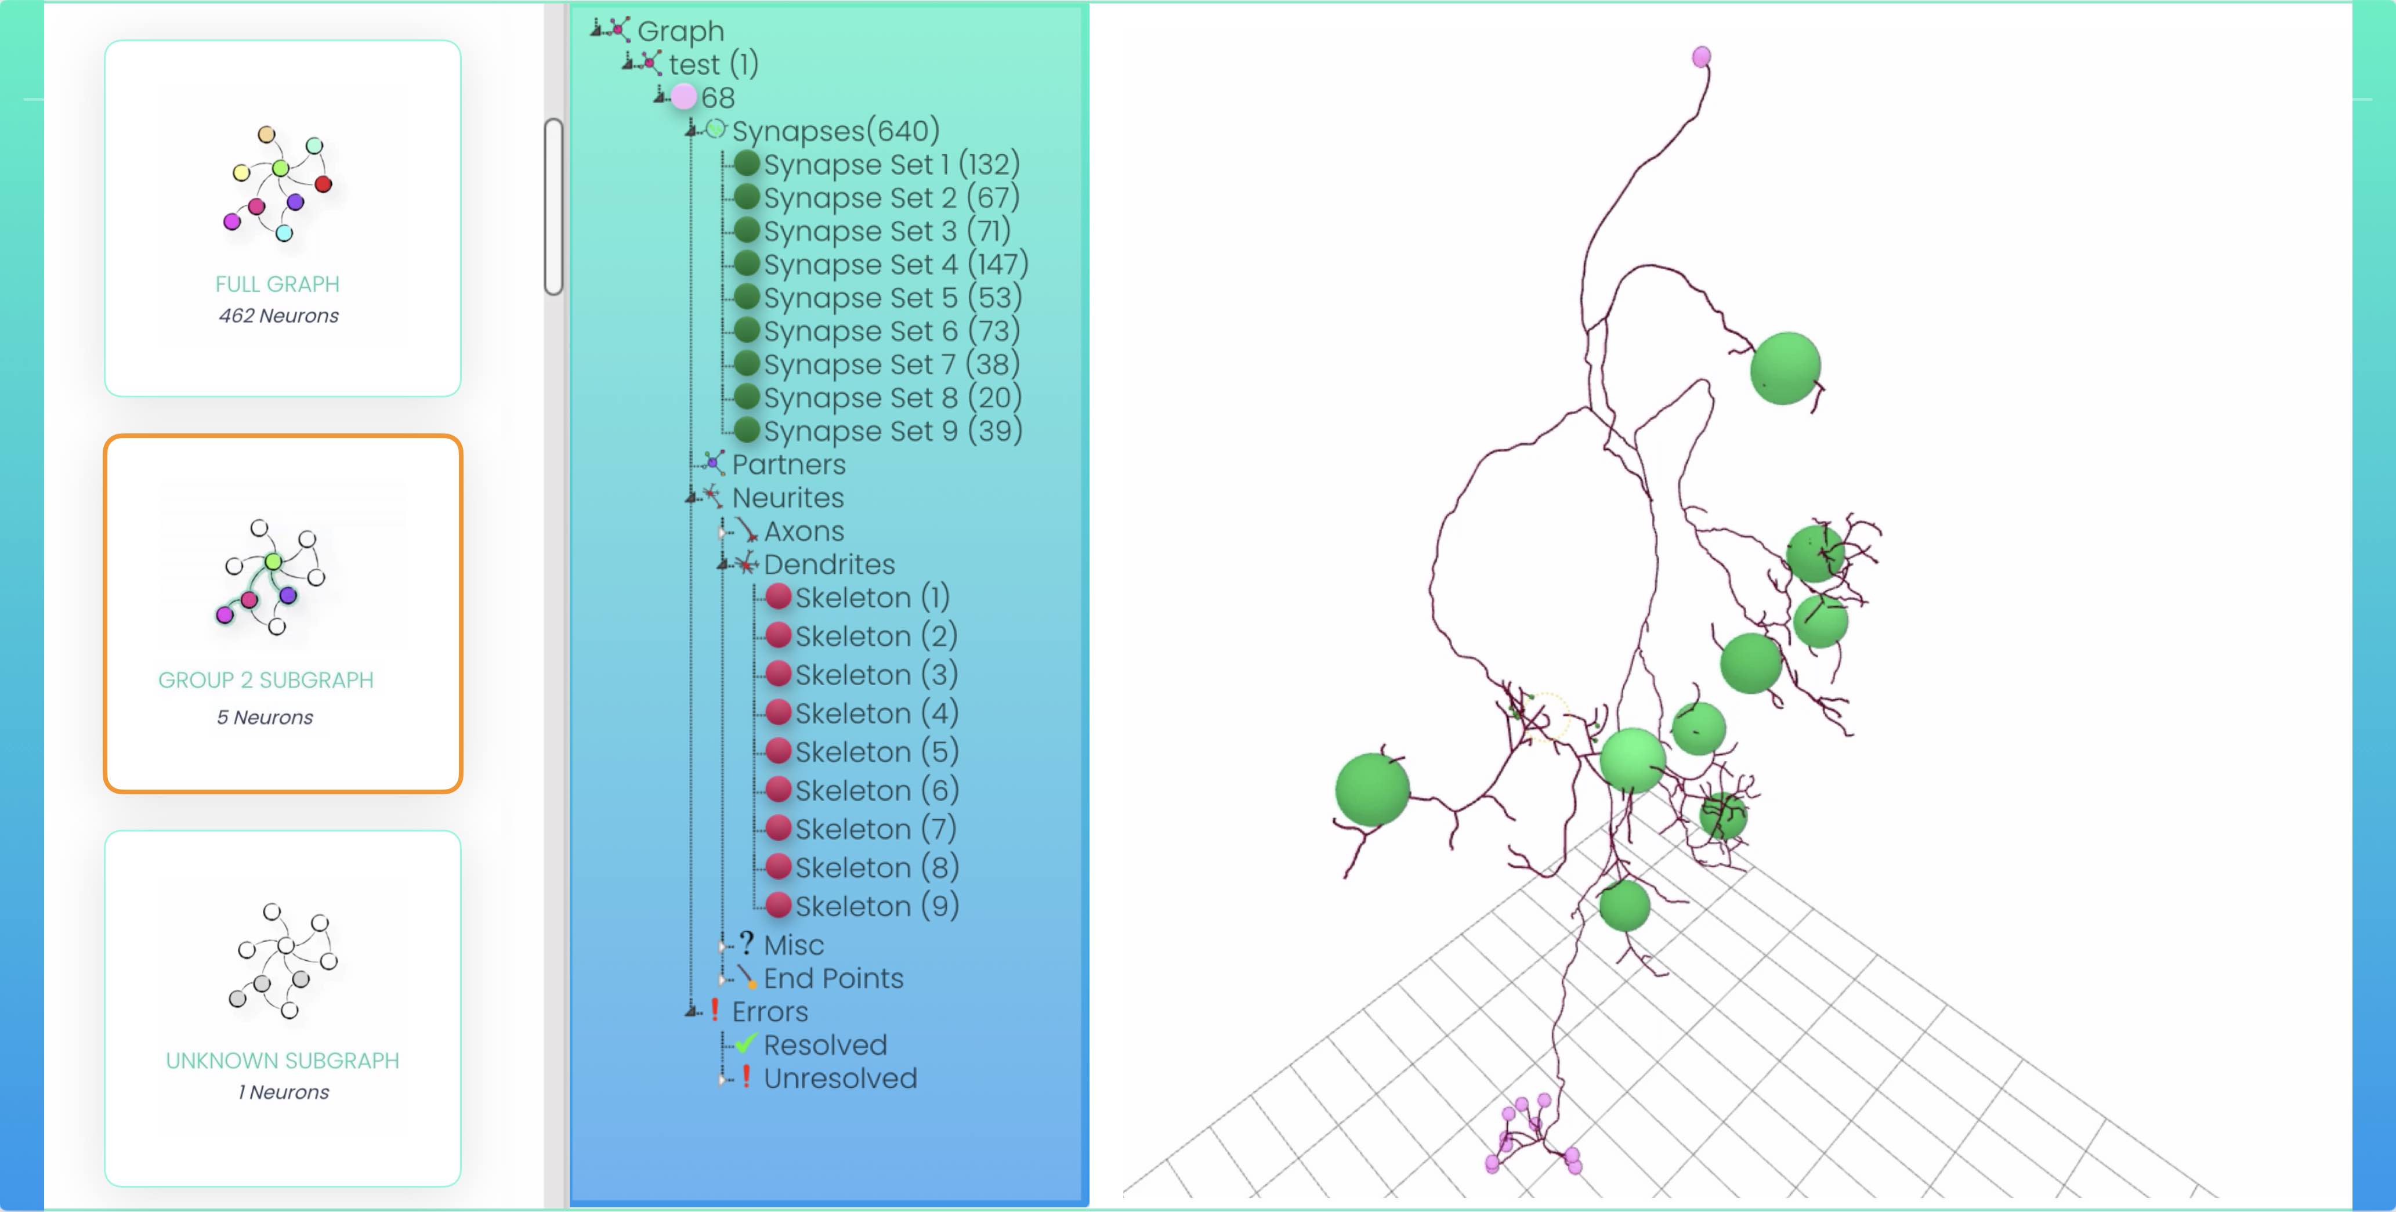
Task: Click the pink neuron 68 color icon
Action: click(x=683, y=97)
